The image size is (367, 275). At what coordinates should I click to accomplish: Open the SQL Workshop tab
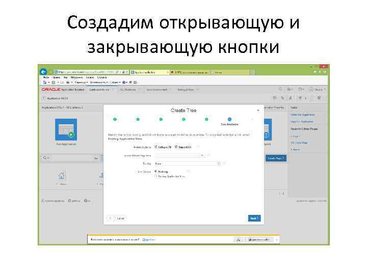127,90
